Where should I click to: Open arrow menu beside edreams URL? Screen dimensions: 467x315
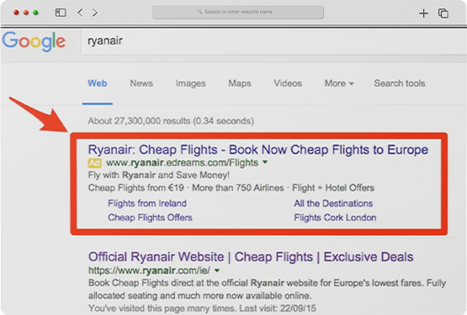click(265, 162)
